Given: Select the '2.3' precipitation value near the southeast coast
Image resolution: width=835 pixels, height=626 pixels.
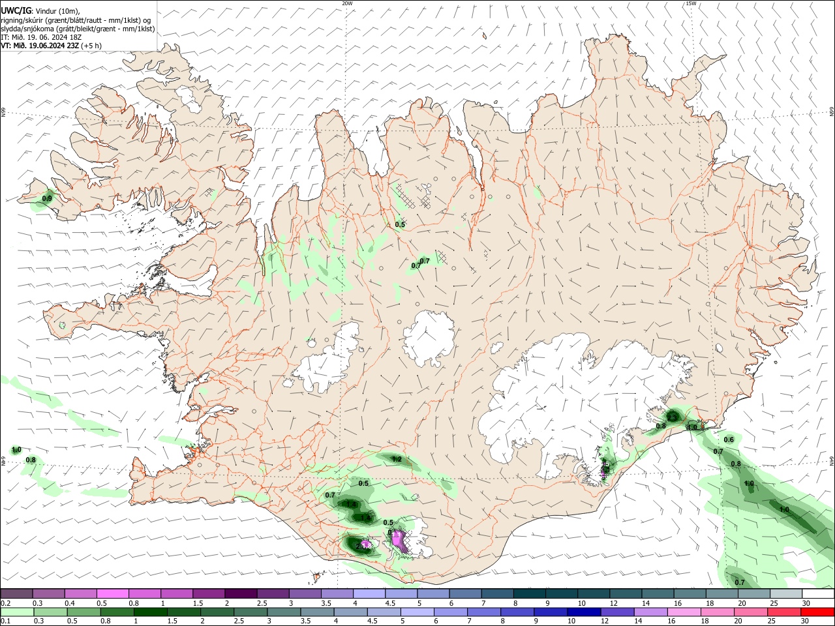Looking at the screenshot, I should (x=672, y=417).
